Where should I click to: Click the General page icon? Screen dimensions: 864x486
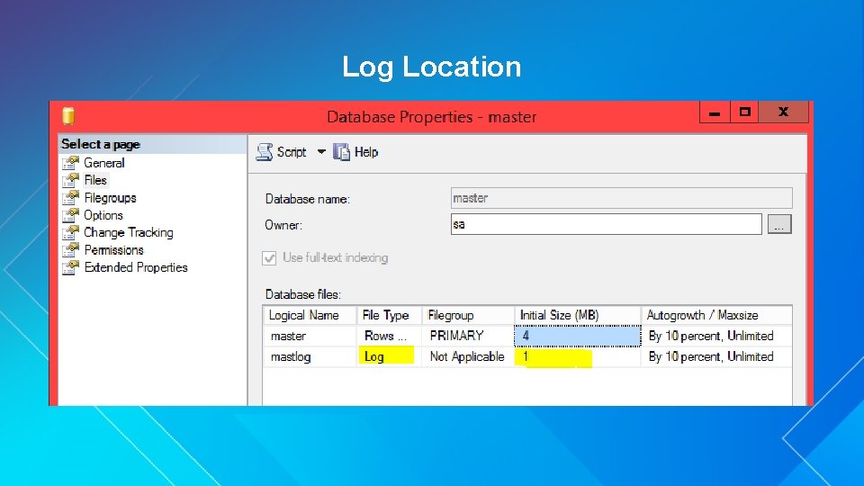coord(70,163)
